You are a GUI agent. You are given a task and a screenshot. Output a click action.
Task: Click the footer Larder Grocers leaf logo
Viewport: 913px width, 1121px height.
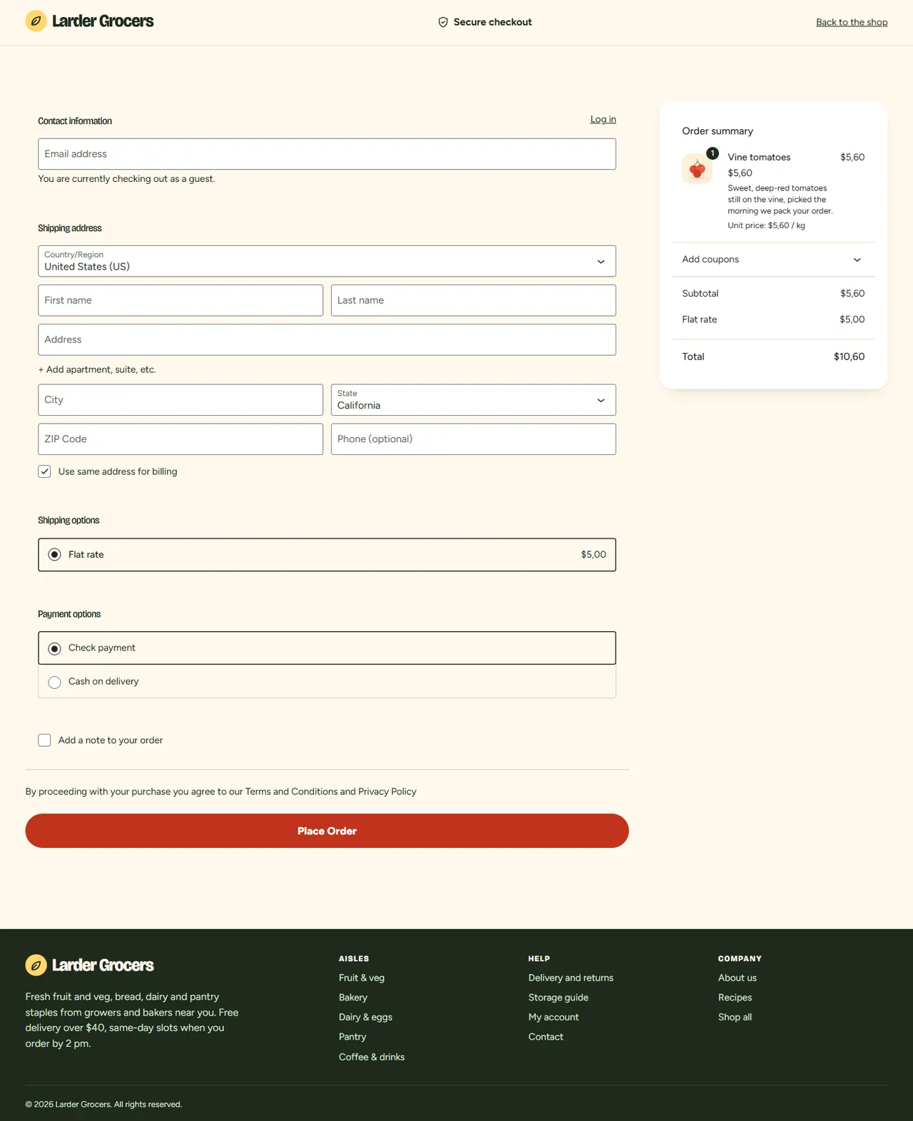click(36, 965)
